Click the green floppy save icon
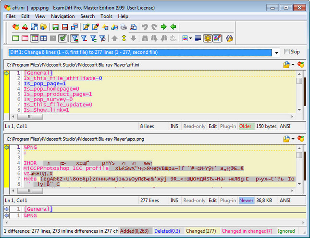 pos(56,27)
